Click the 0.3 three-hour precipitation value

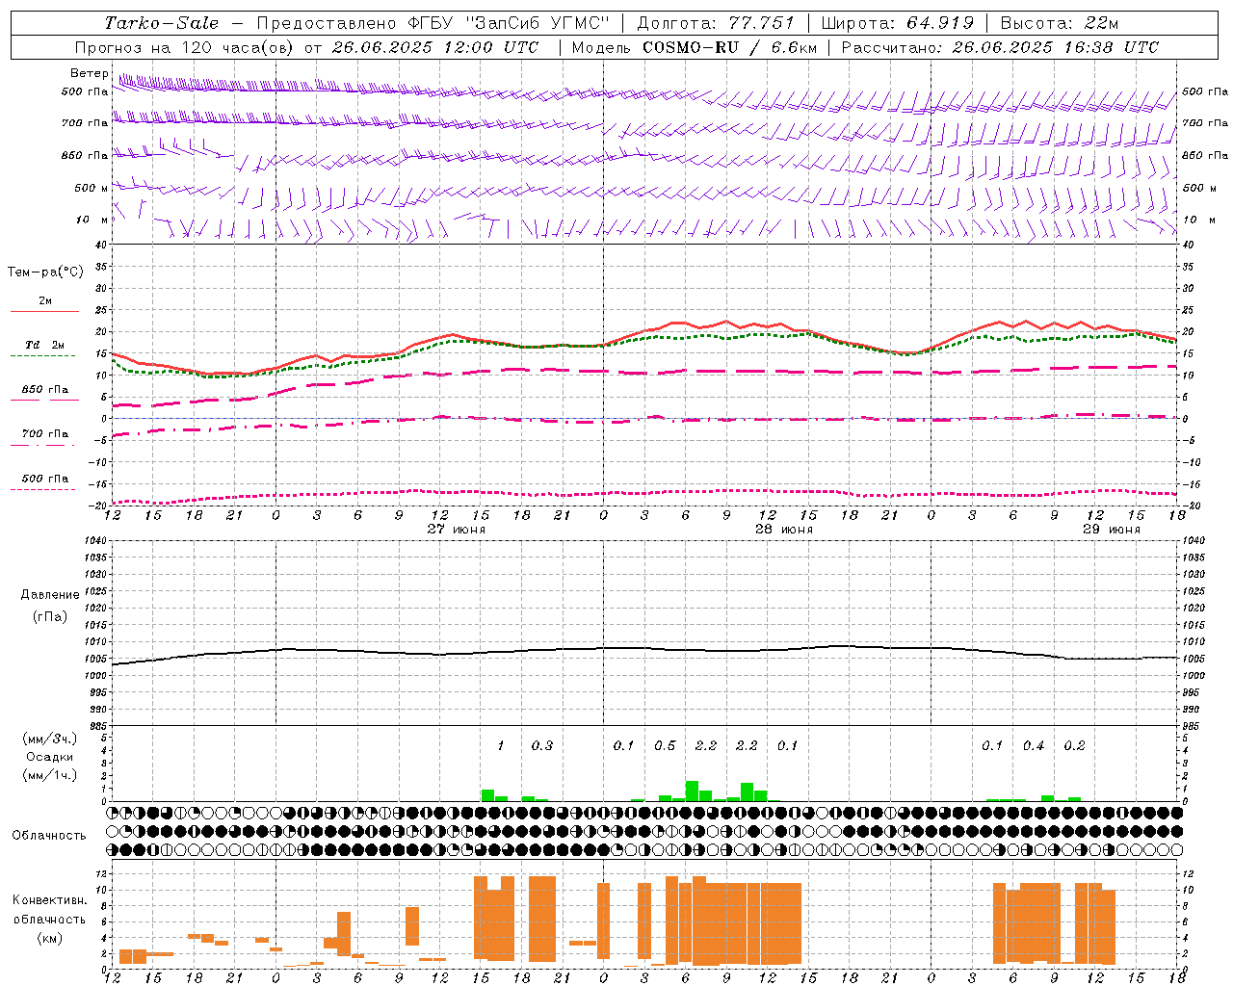(542, 745)
